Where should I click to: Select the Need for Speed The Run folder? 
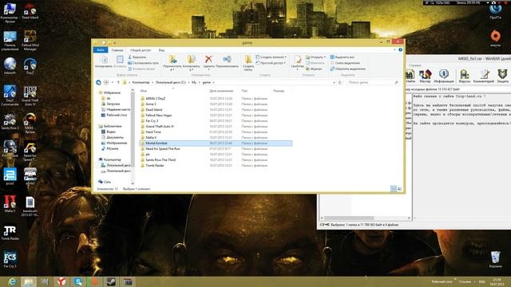(163, 149)
